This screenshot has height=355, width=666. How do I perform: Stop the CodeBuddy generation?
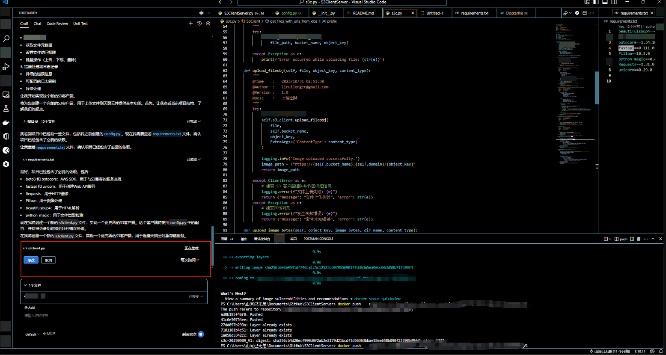(201, 334)
